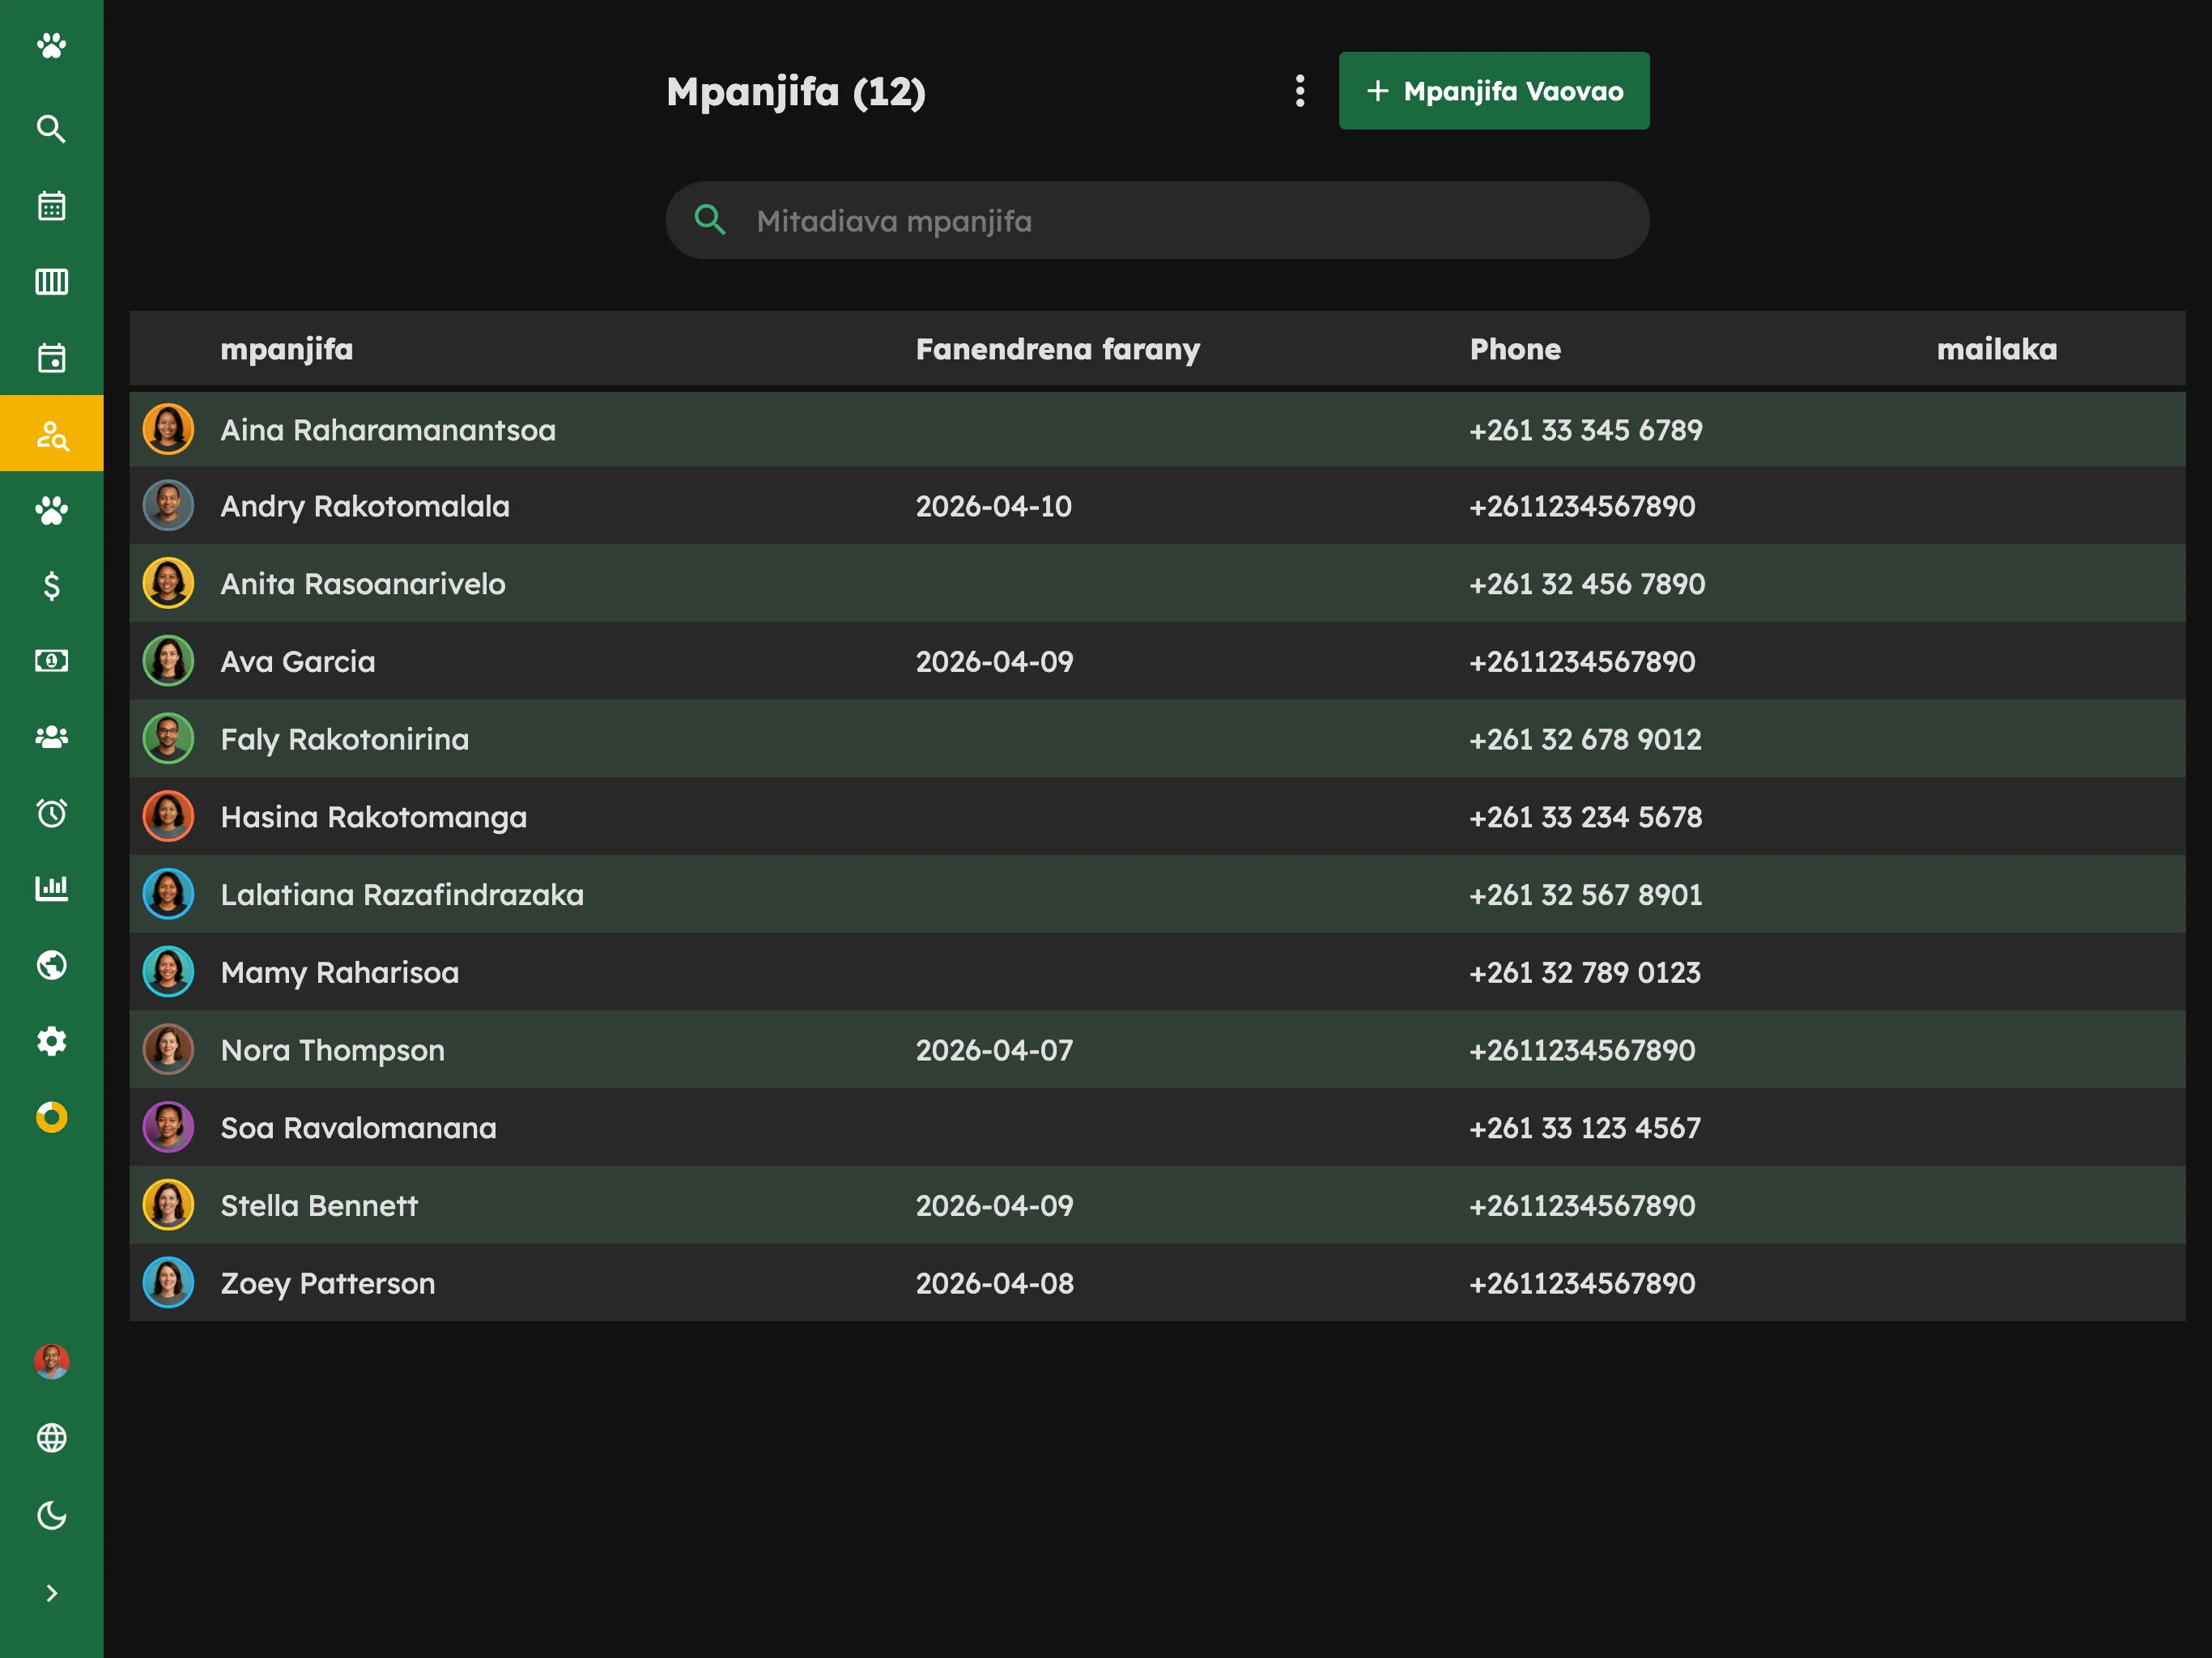Open the column board view icon

51,282
